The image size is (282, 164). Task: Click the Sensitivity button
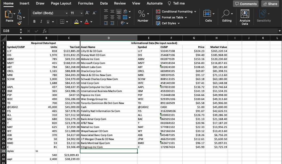(264, 16)
